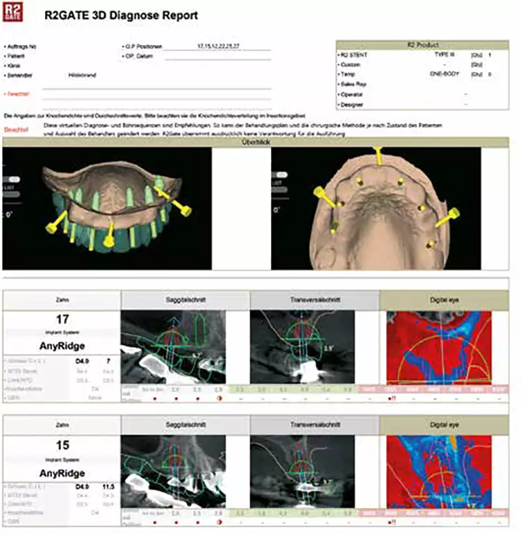Viewport: 521px width, 535px height.
Task: Click the 'Klinik' field label
Action: coord(14,65)
